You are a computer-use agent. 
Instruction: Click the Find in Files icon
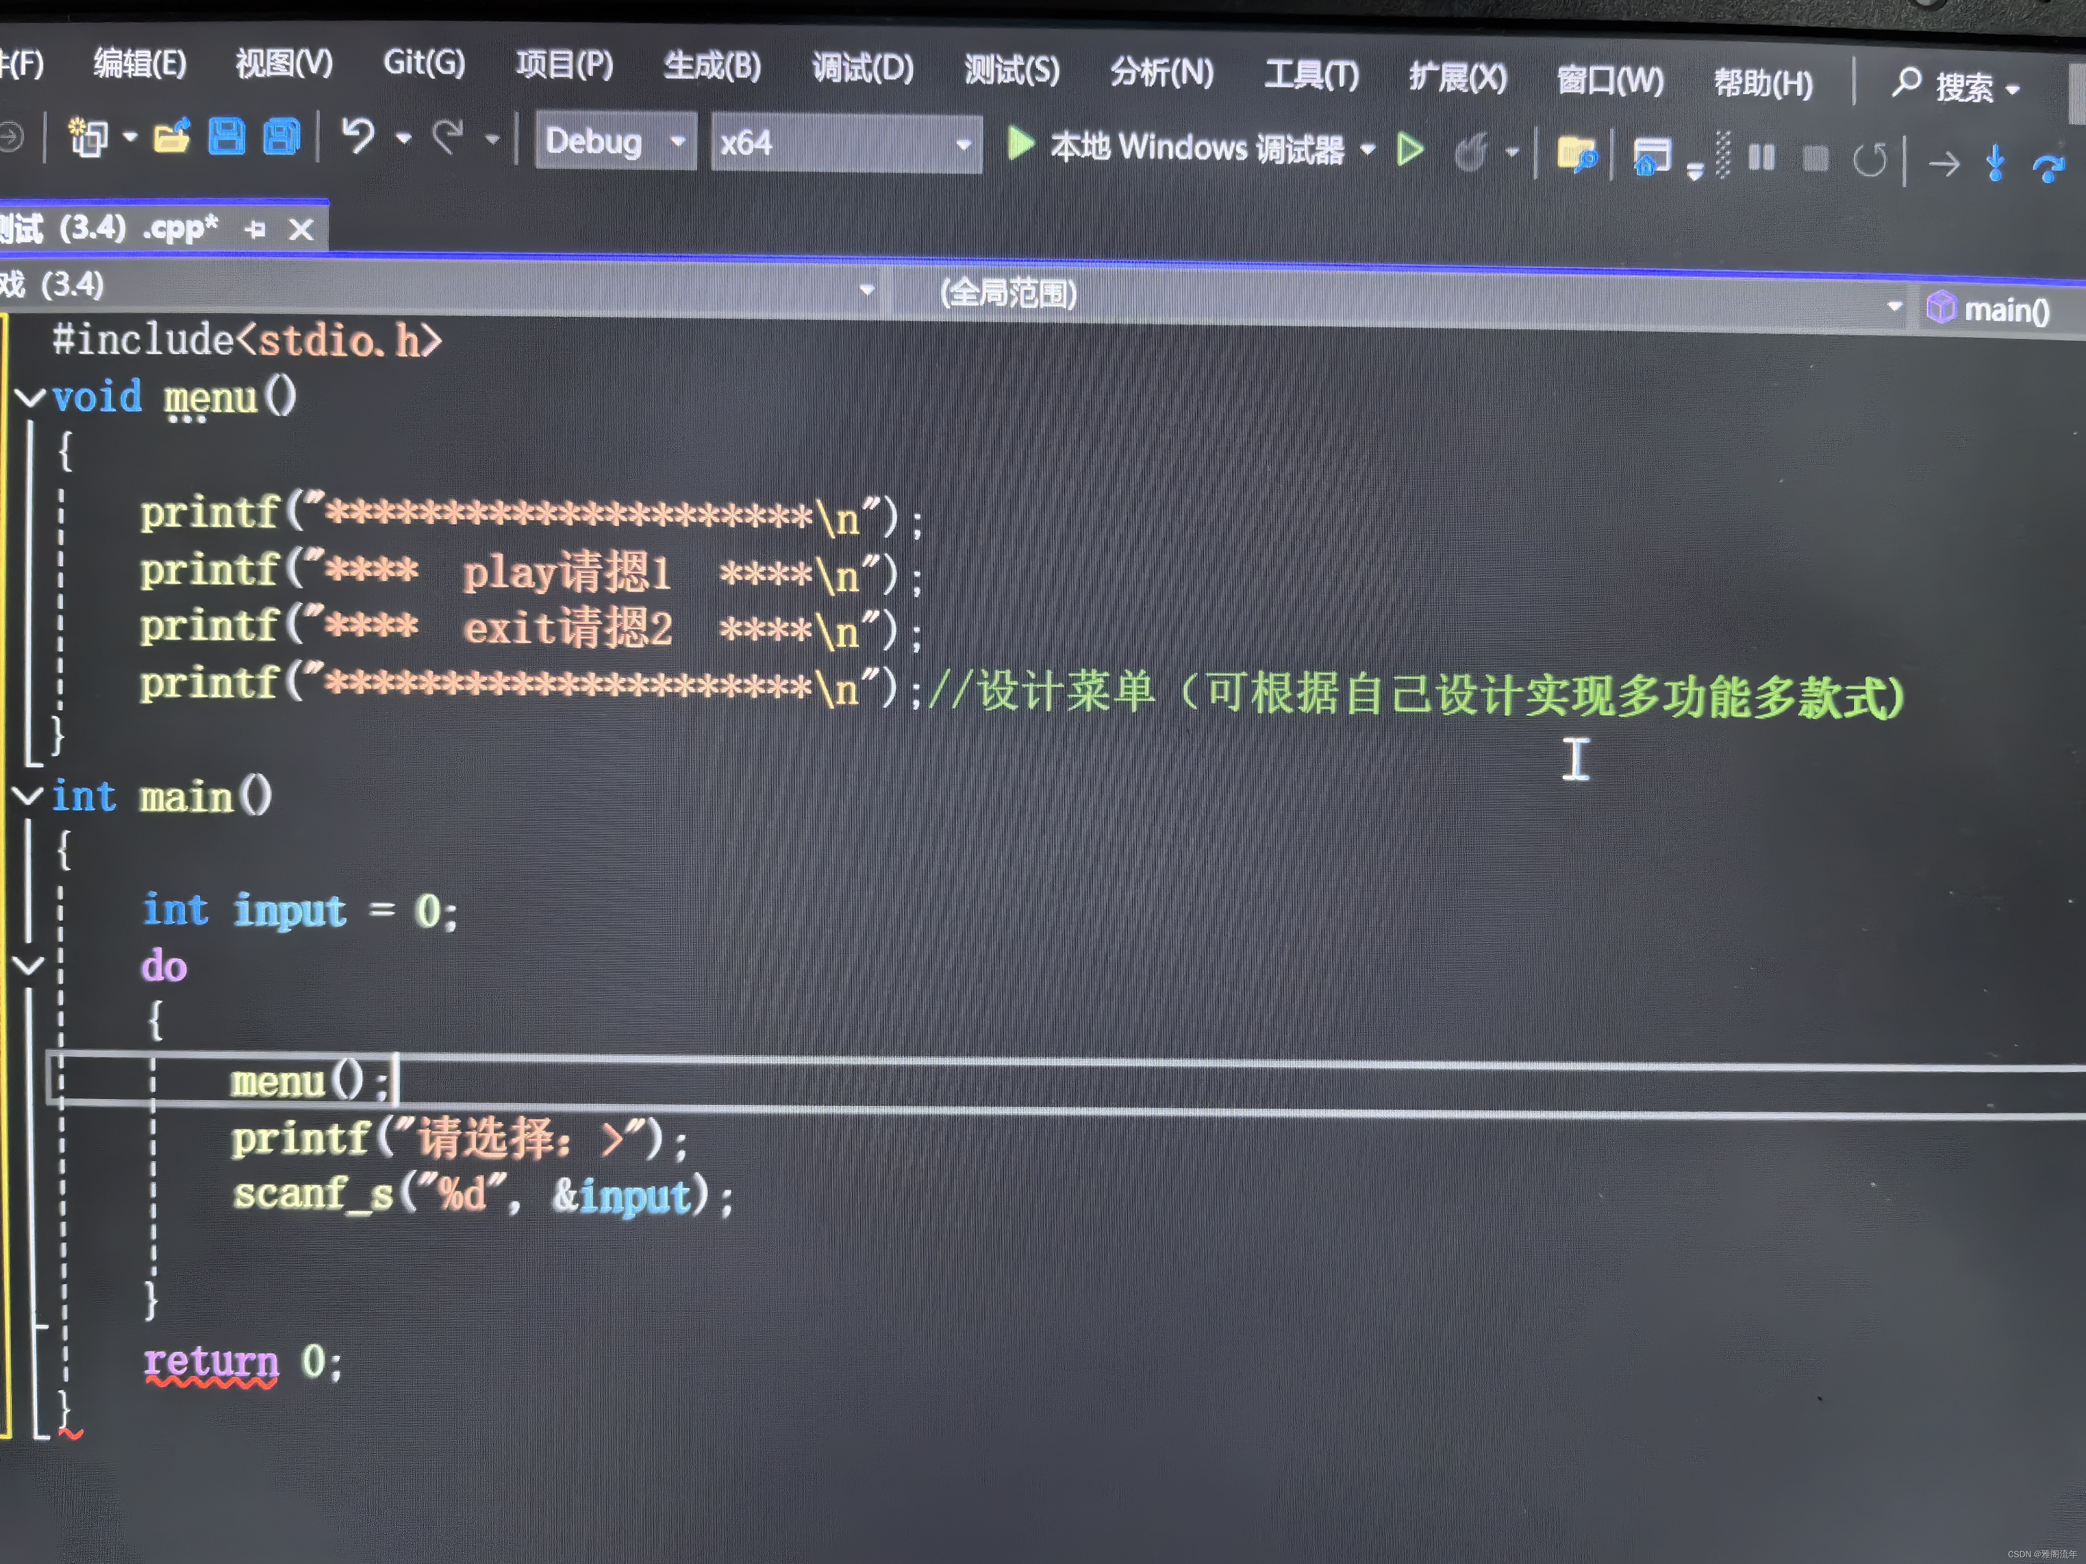point(1577,155)
